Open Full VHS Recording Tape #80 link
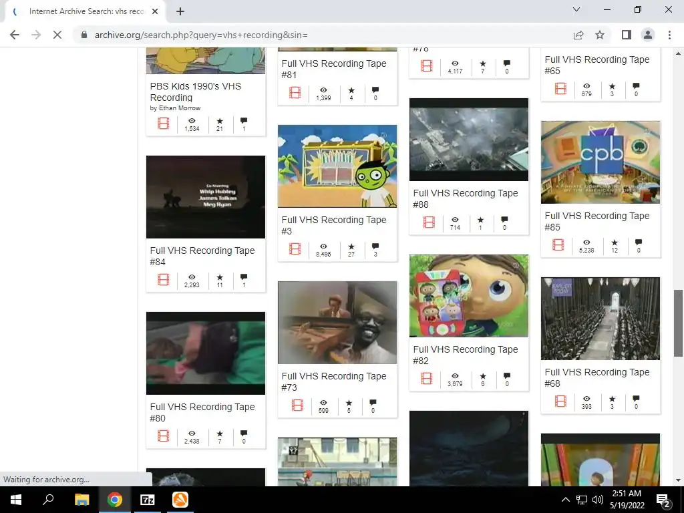 [202, 412]
